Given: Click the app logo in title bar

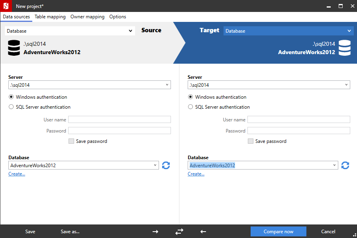Looking at the screenshot, I should click(x=6, y=6).
